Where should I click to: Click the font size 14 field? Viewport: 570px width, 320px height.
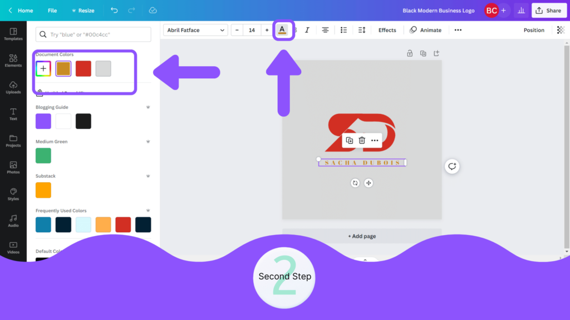tap(252, 30)
